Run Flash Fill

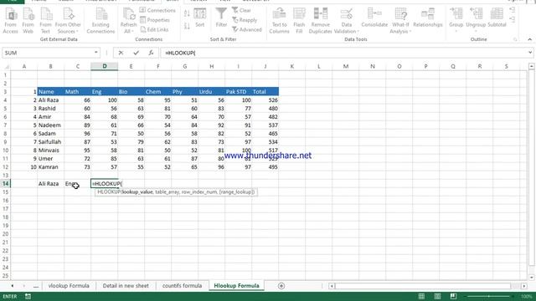(x=299, y=21)
